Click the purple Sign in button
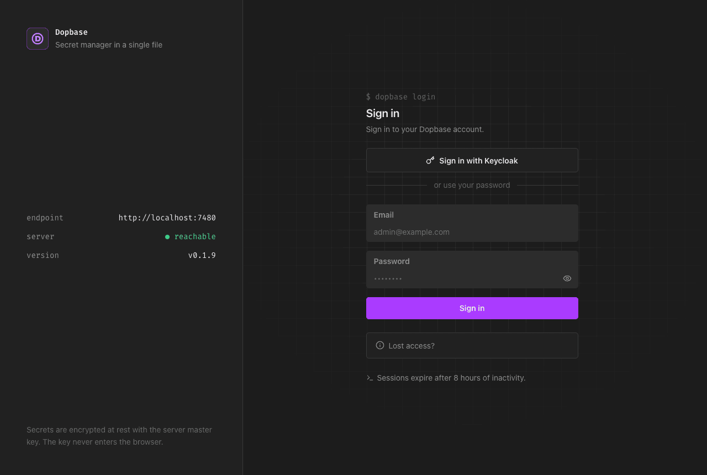The height and width of the screenshot is (475, 707). click(472, 308)
